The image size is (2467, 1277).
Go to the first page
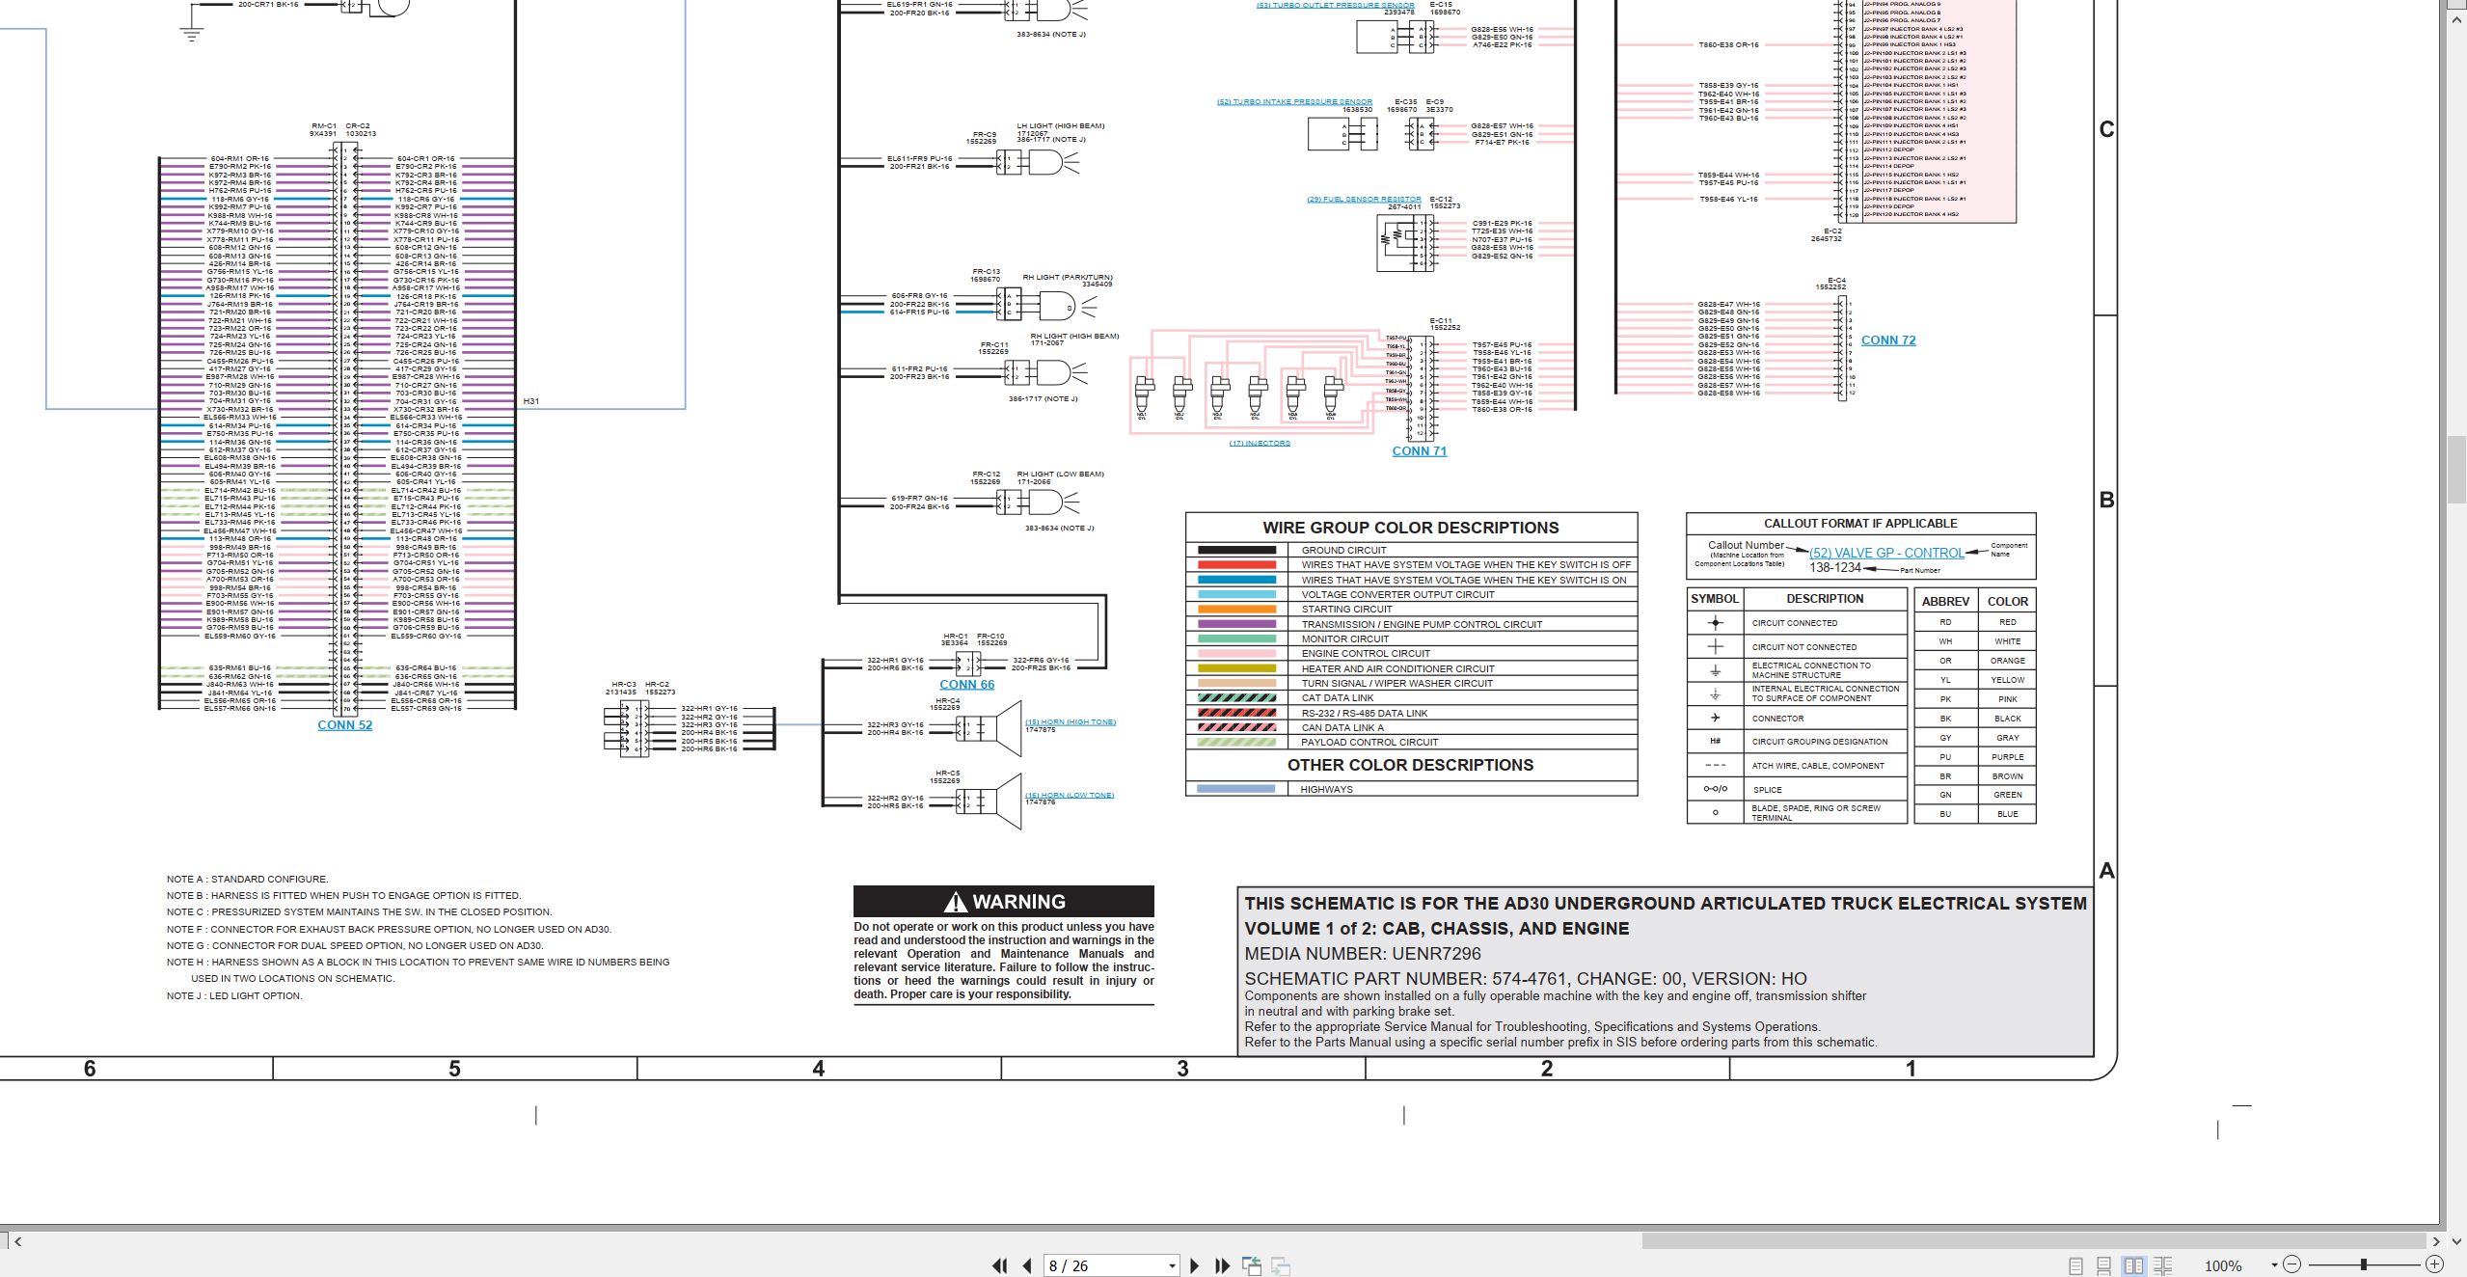point(999,1265)
